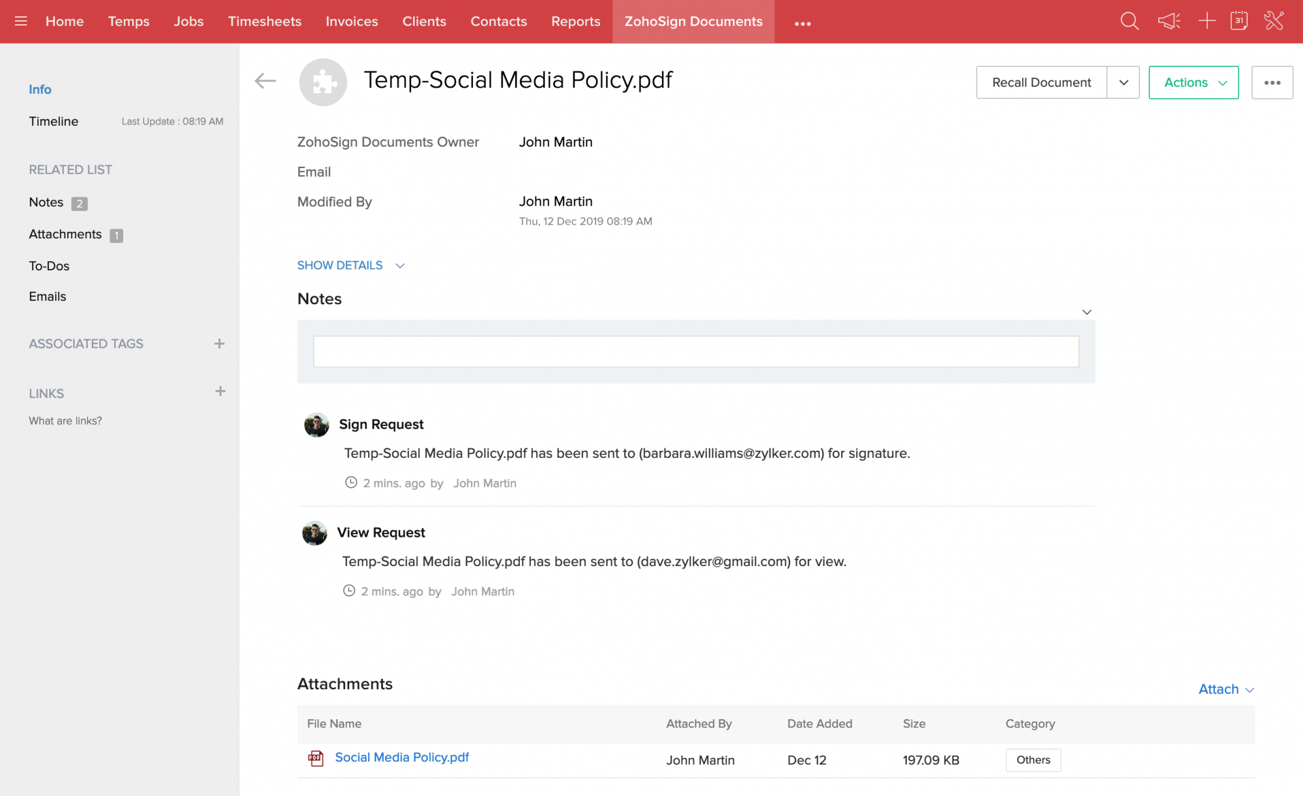Expand SHOW DETAILS section
1303x796 pixels.
point(351,265)
